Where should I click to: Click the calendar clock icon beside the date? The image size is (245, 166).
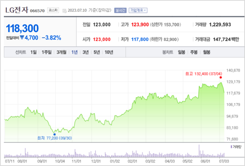tap(64, 11)
